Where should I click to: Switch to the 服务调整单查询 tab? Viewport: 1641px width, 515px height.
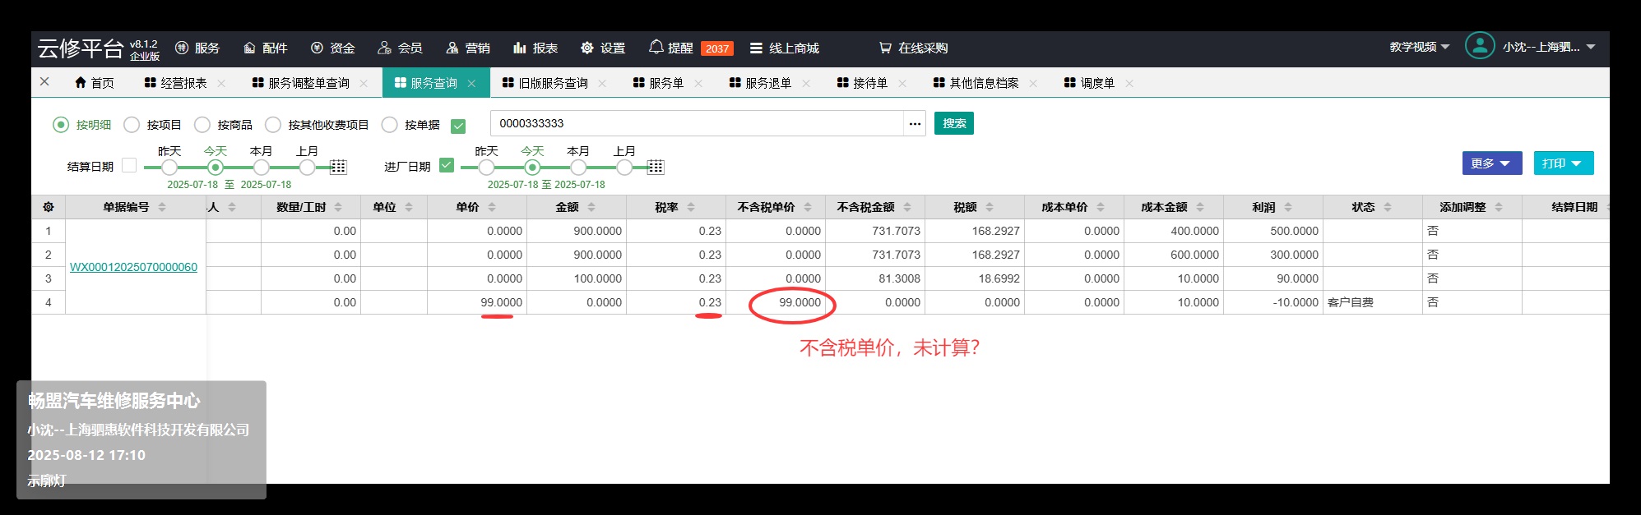(x=308, y=83)
